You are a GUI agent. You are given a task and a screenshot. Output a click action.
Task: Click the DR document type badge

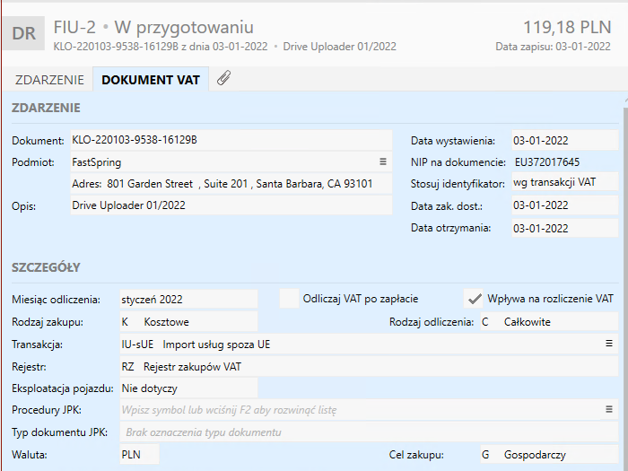pyautogui.click(x=26, y=35)
